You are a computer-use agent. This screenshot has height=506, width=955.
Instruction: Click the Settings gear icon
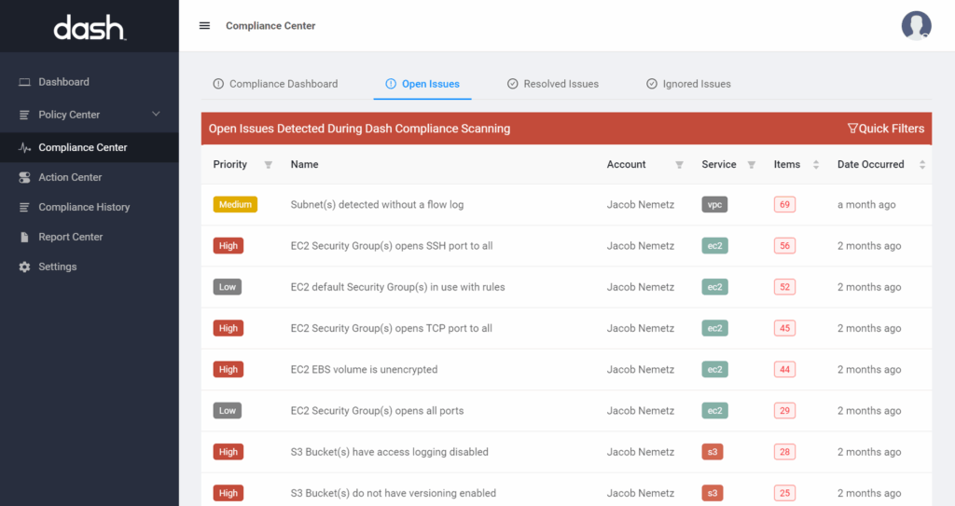(x=25, y=267)
